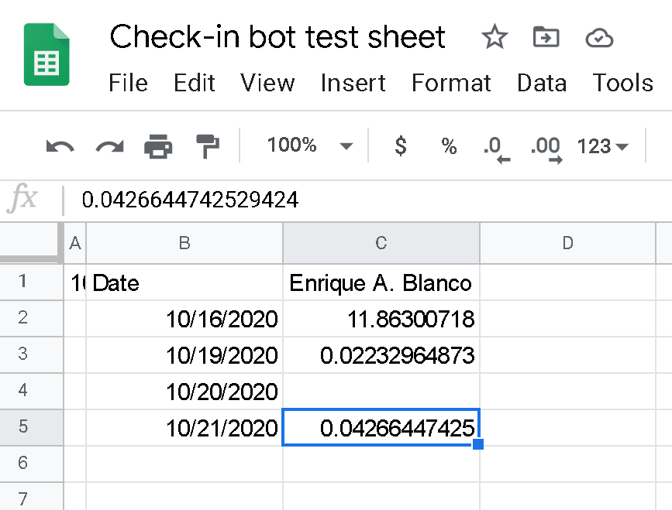Viewport: 672px width, 510px height.
Task: Open the 123 number format dropdown
Action: pyautogui.click(x=602, y=146)
